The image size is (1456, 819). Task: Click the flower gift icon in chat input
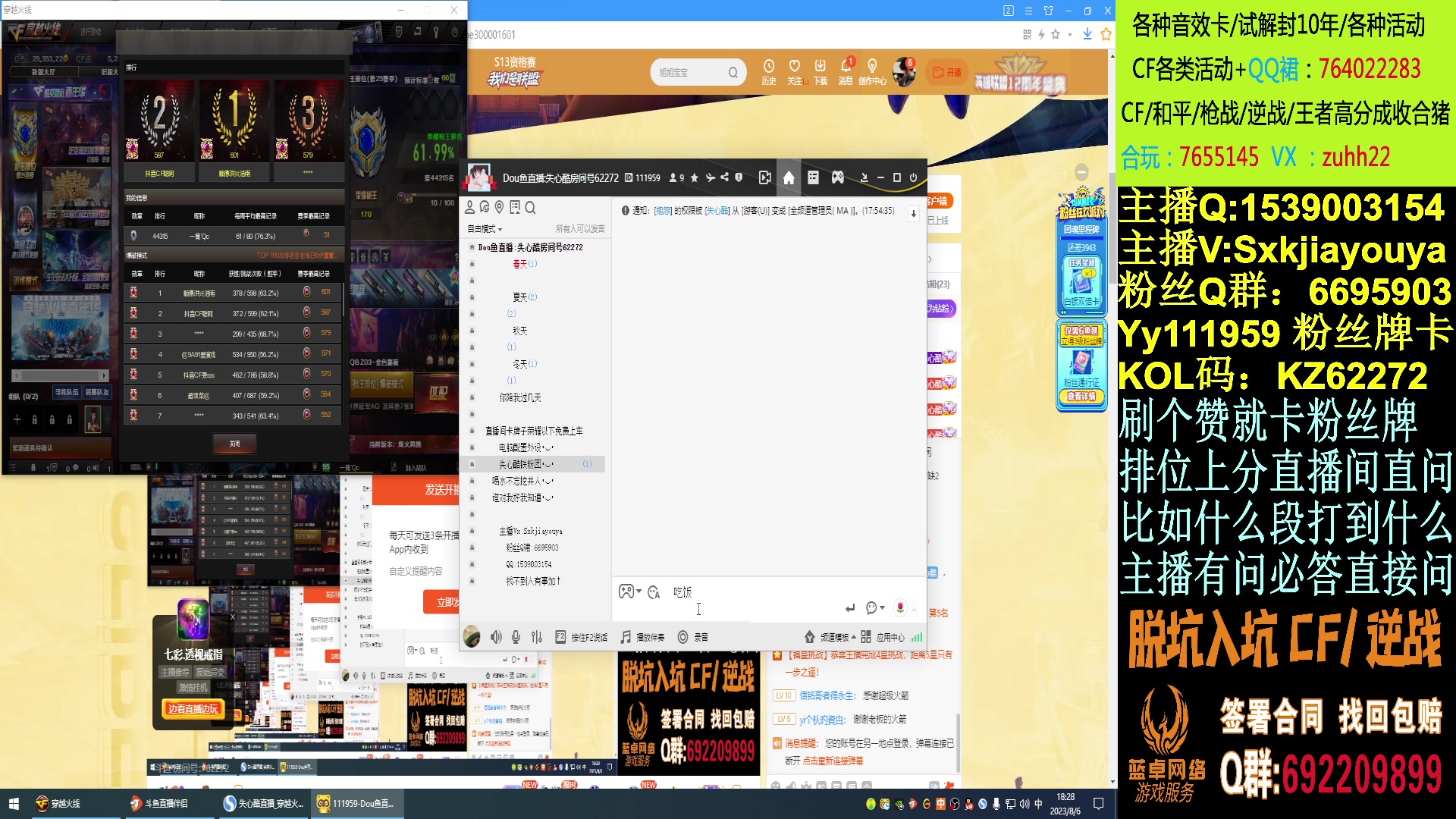pos(900,607)
